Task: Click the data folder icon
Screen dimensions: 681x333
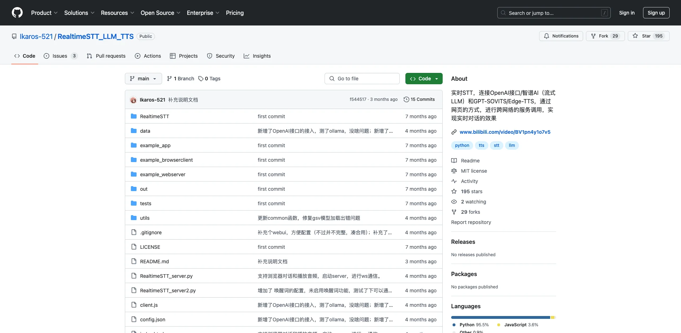Action: (x=134, y=131)
